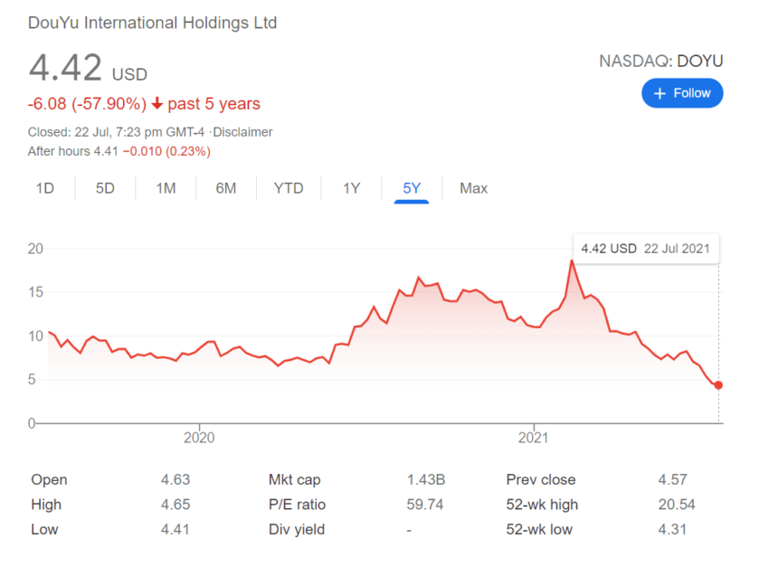Viewport: 769px width, 577px height.
Task: Select the 1D time range tab
Action: click(44, 188)
